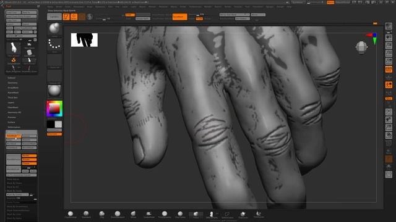
Task: Select the Move brush in bottom shelf
Action: pos(133,215)
